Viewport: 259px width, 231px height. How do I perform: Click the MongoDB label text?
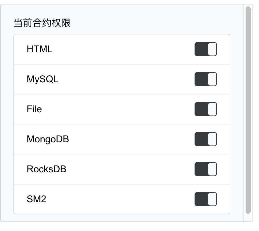[48, 139]
